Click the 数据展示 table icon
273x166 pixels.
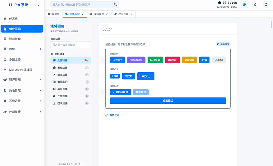coord(54,82)
